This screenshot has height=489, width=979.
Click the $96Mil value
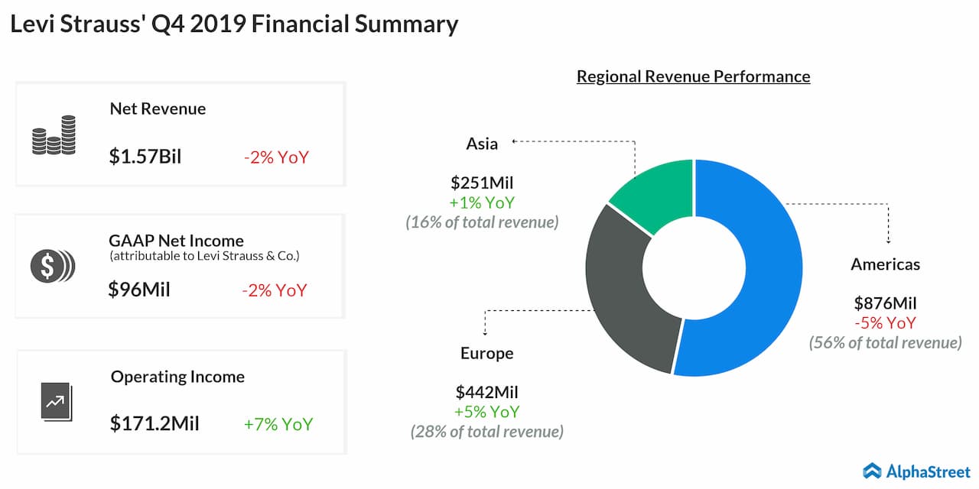pos(139,290)
